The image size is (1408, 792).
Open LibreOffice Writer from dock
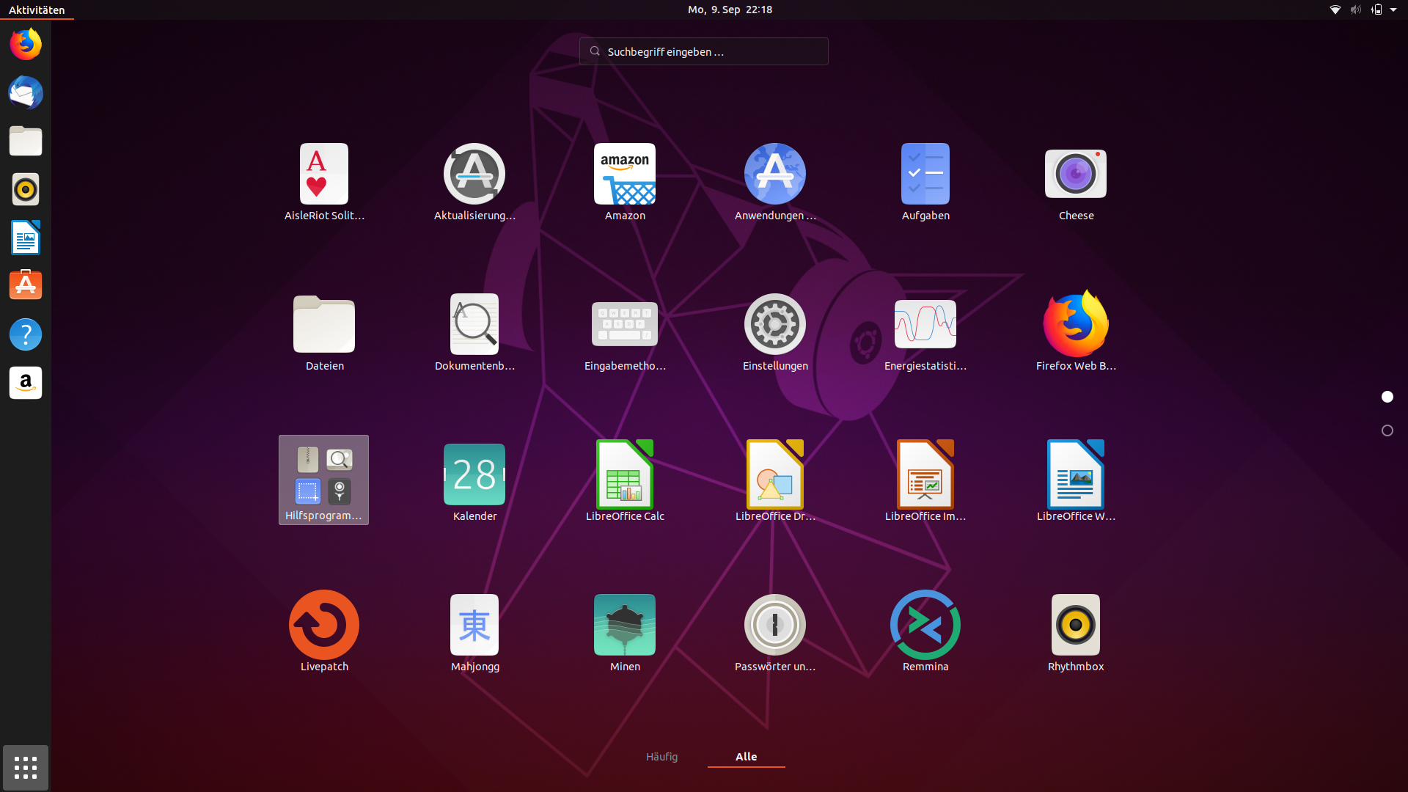pos(26,238)
